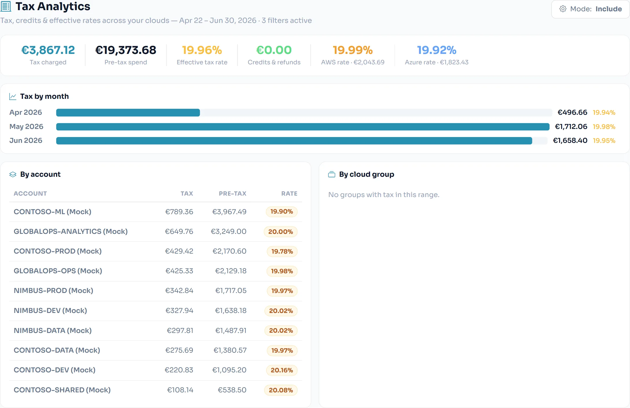Open the CONTOSO-SHARED (Mock) account row
This screenshot has width=630, height=408.
(156, 390)
